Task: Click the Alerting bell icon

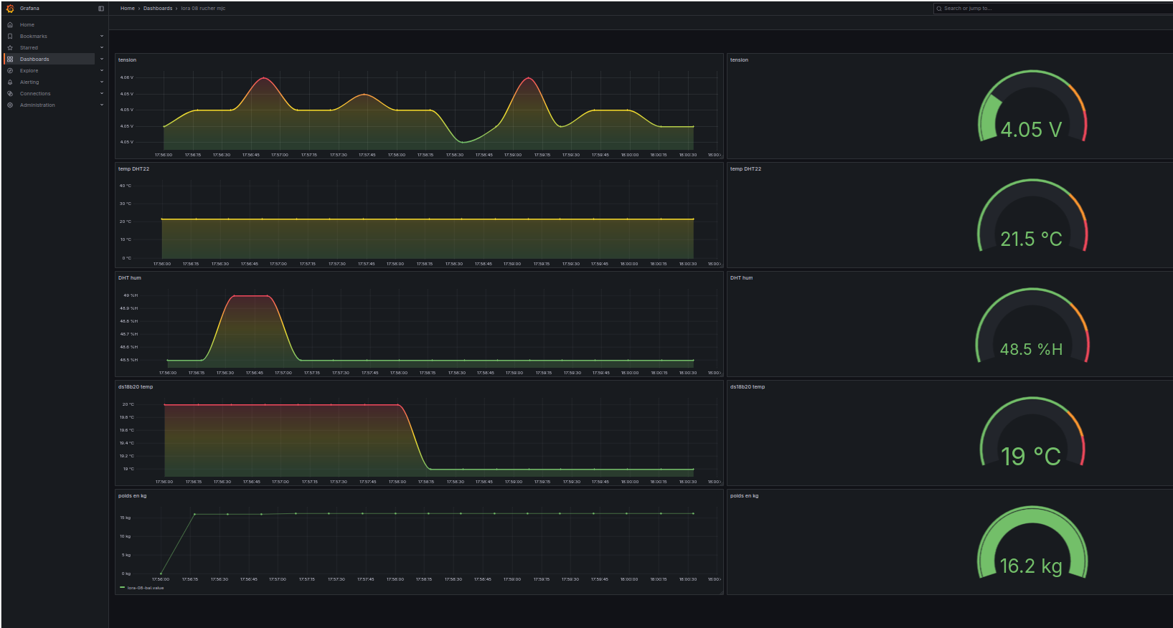Action: click(10, 82)
